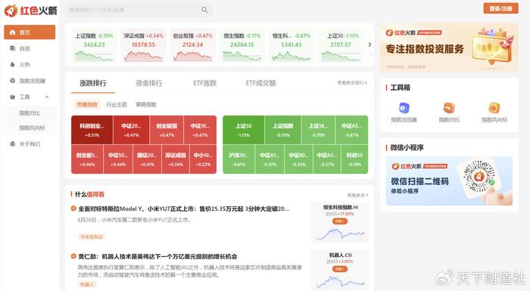Viewport: 530px width, 291px height.
Task: Click the 小米发布会 tag under the first article
Action: (92, 237)
